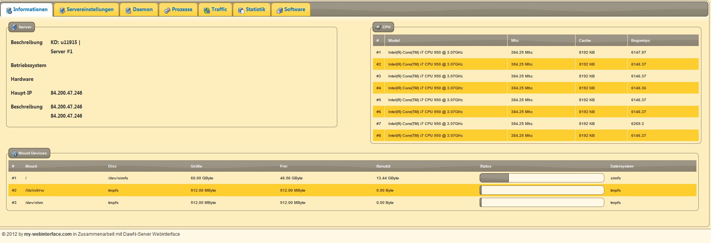The image size is (711, 243).
Task: Click the Mount Devices panel icon
Action: point(14,153)
